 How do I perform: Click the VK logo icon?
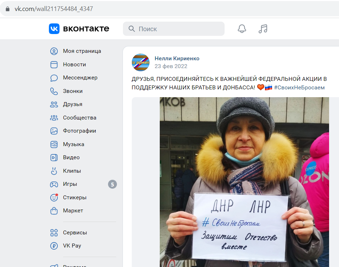(x=54, y=29)
